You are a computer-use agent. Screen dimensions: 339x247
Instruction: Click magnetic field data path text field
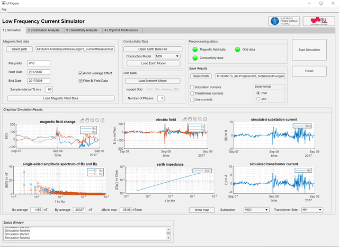(x=75, y=49)
